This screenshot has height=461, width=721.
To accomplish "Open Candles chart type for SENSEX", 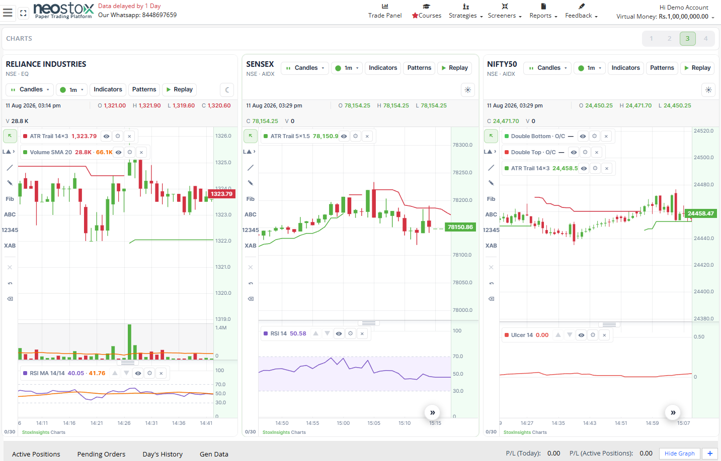I will (x=305, y=68).
